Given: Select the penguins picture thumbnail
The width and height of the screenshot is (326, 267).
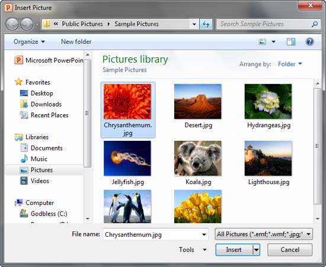Looking at the screenshot, I should (x=127, y=207).
